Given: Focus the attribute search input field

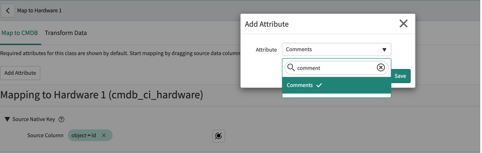Looking at the screenshot, I should pyautogui.click(x=336, y=68).
